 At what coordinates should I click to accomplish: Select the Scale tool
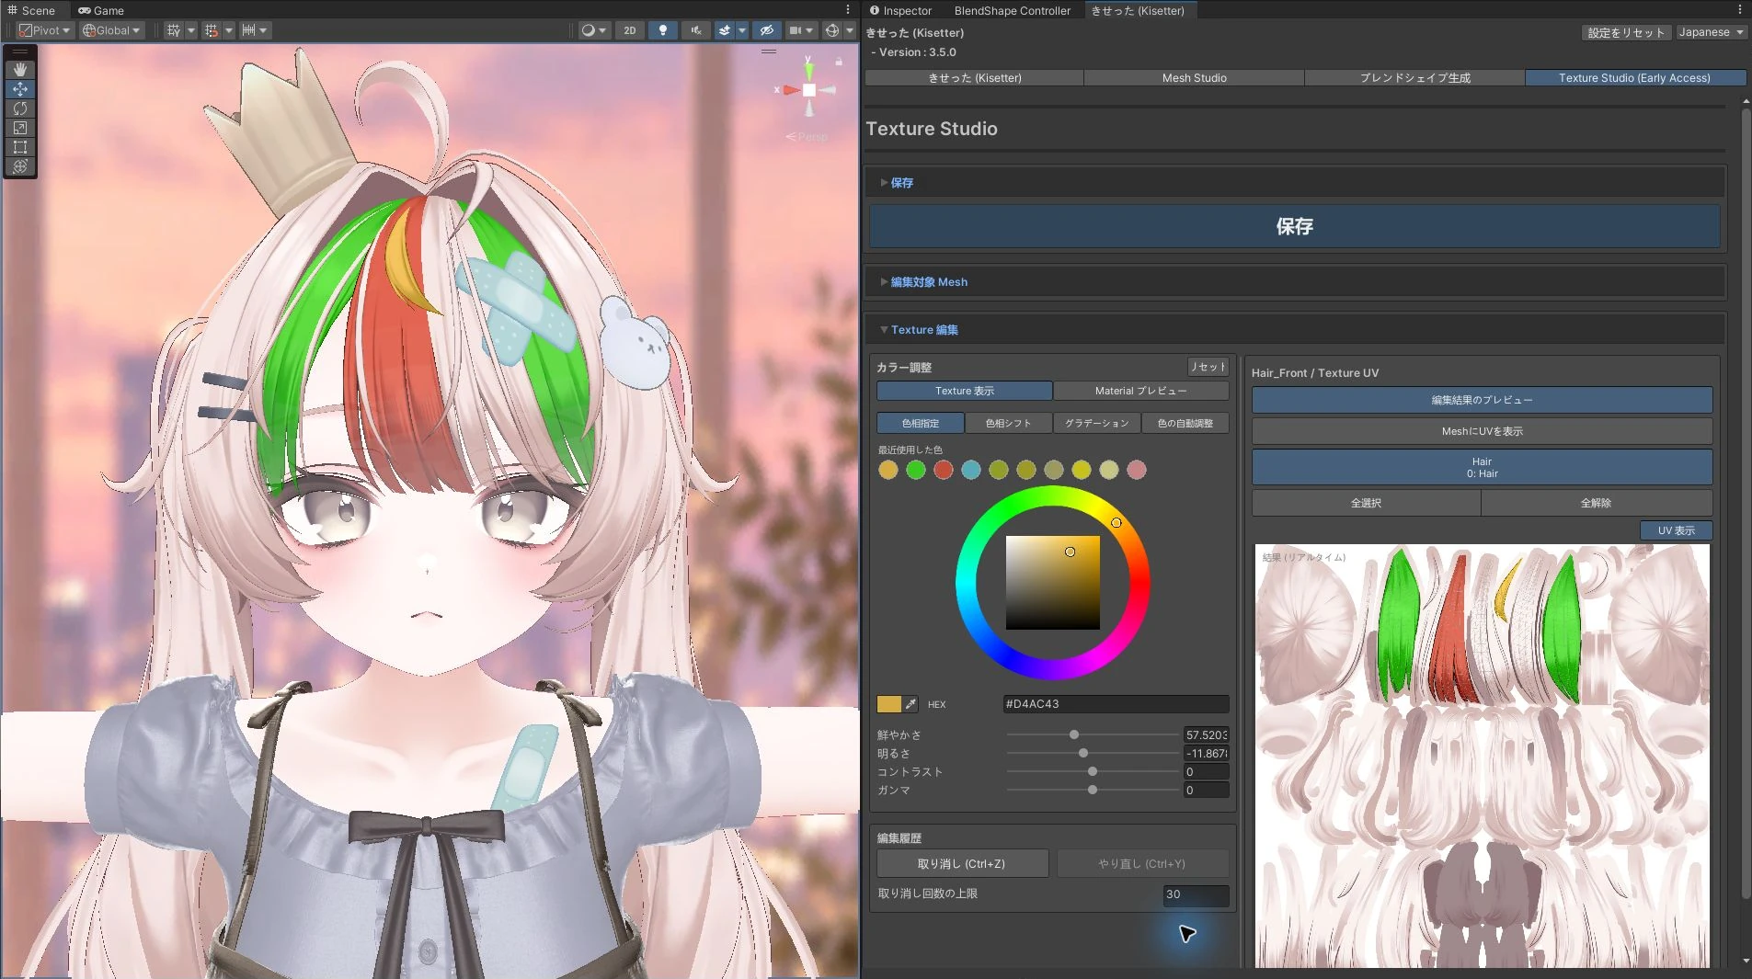(20, 128)
